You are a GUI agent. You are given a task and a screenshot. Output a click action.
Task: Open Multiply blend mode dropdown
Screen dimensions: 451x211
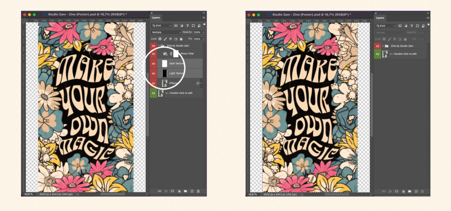(166, 32)
